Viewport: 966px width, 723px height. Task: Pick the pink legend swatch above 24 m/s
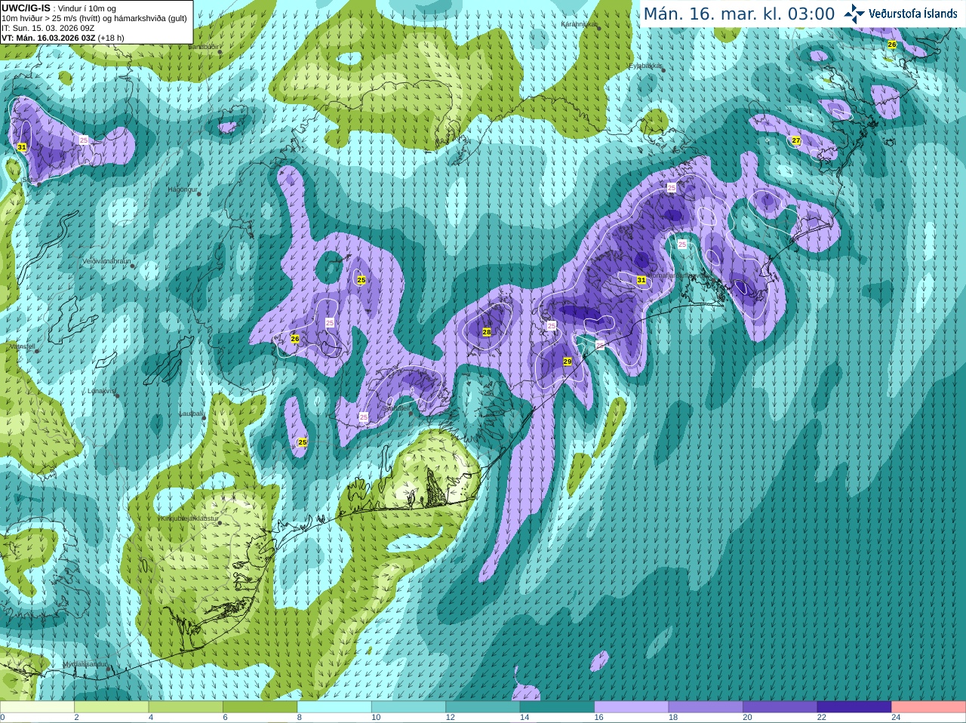click(x=929, y=707)
